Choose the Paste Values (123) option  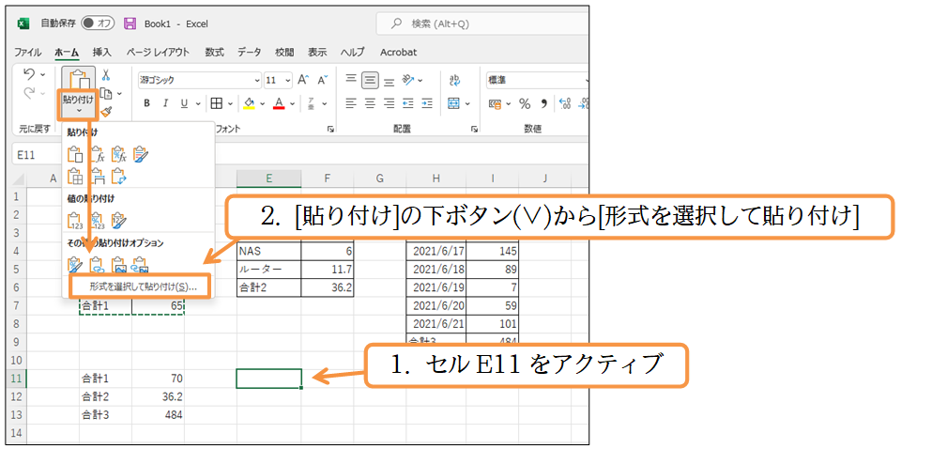click(x=75, y=221)
